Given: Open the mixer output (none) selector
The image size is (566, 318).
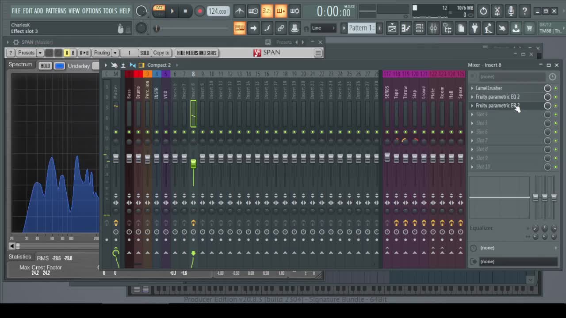Looking at the screenshot, I should 518,261.
